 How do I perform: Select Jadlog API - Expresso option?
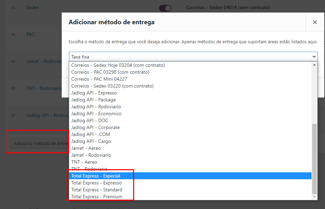pyautogui.click(x=190, y=93)
